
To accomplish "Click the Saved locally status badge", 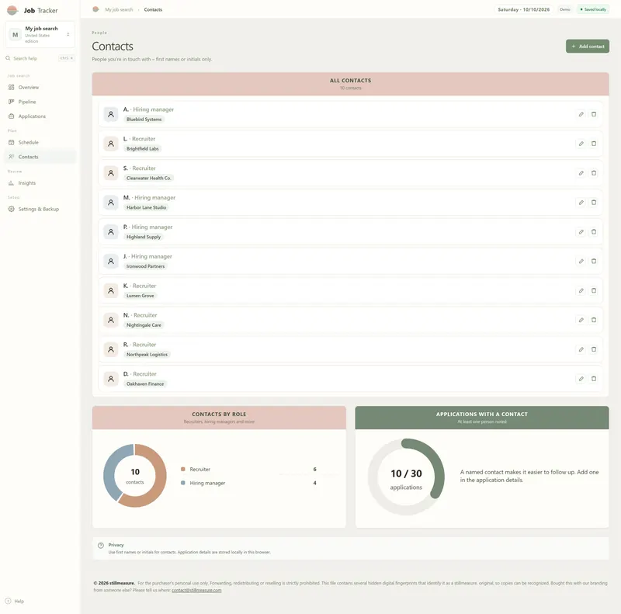I will (x=593, y=9).
